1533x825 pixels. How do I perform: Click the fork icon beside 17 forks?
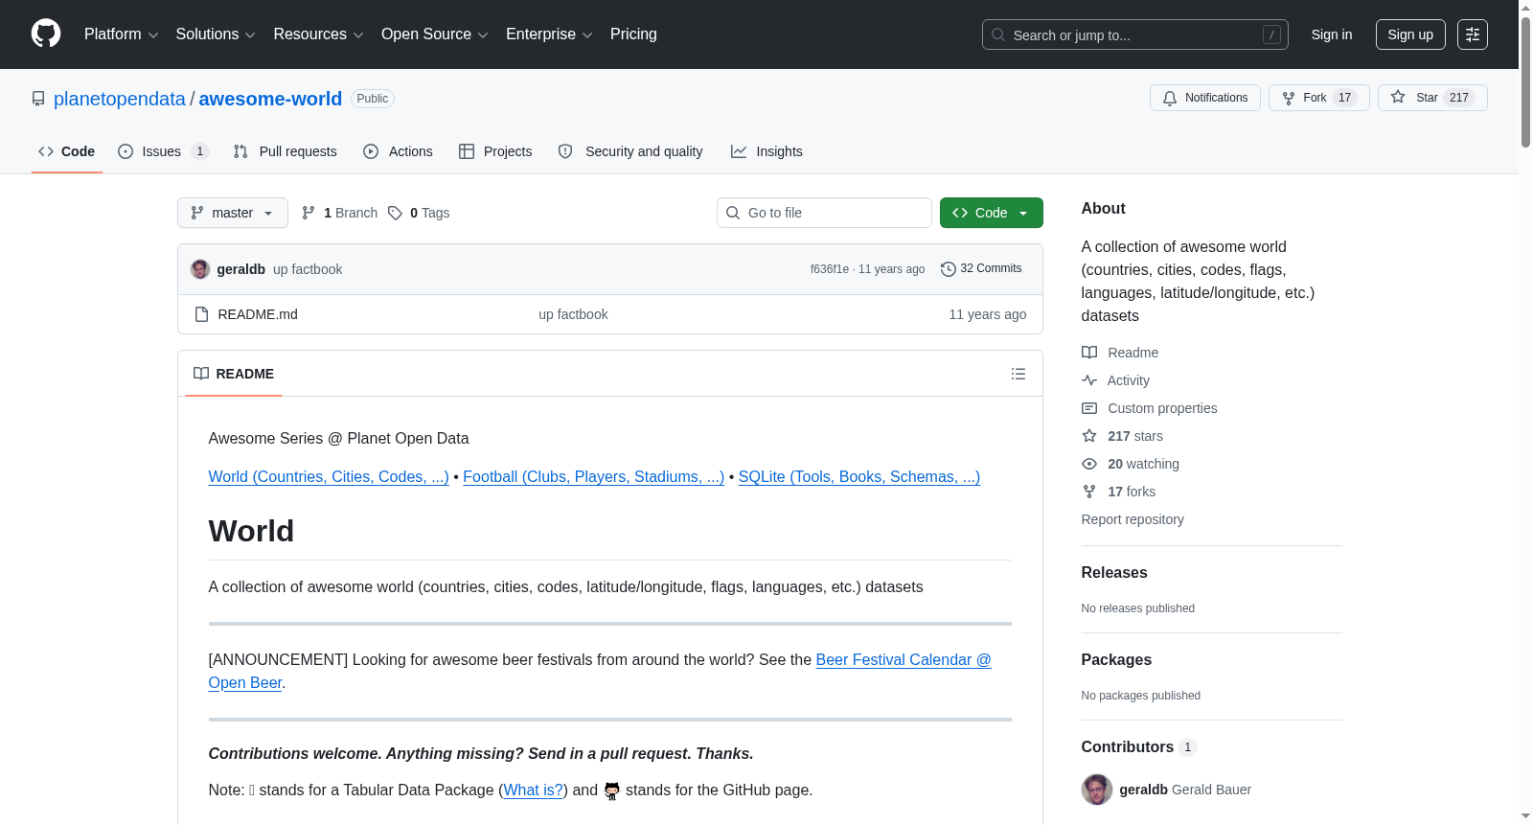pyautogui.click(x=1089, y=492)
